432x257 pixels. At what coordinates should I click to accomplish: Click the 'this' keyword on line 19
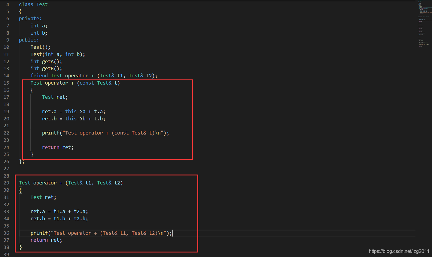click(x=71, y=112)
